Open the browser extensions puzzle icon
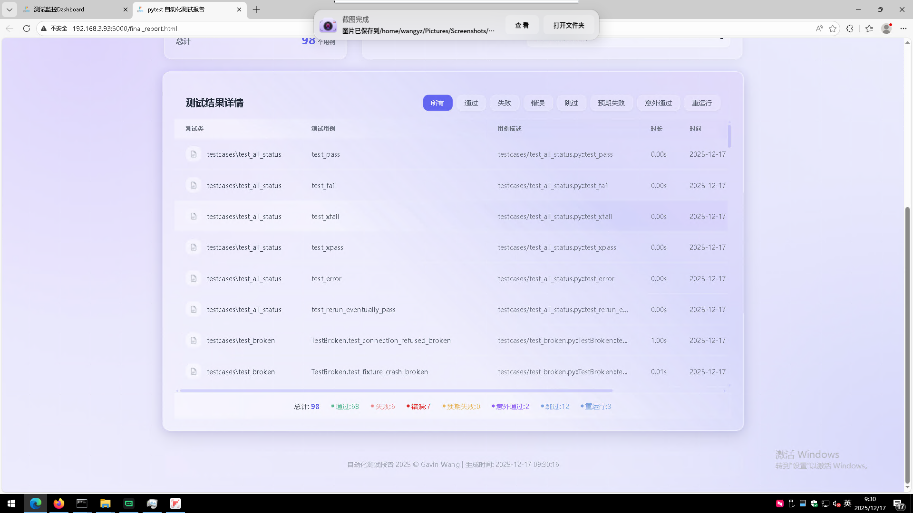The width and height of the screenshot is (913, 513). pyautogui.click(x=850, y=28)
